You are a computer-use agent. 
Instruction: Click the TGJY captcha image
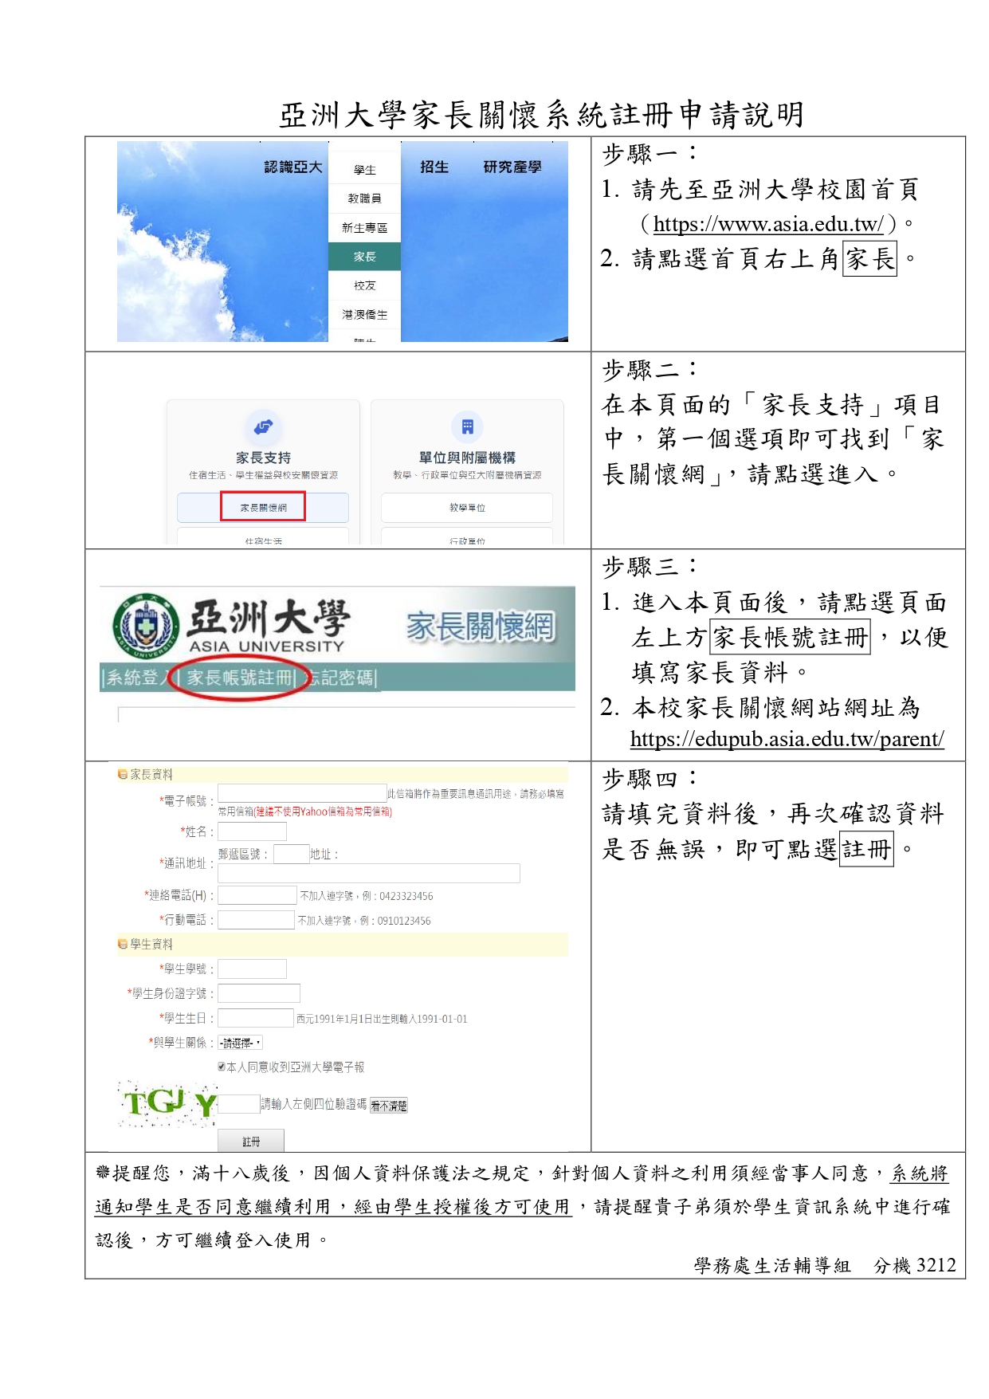(167, 1103)
